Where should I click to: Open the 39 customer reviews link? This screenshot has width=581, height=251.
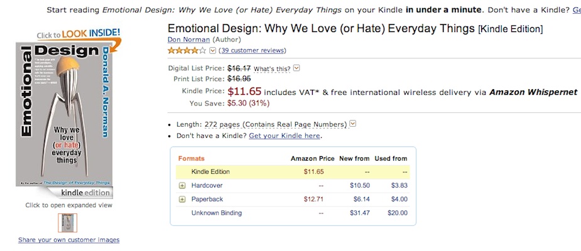coord(252,50)
